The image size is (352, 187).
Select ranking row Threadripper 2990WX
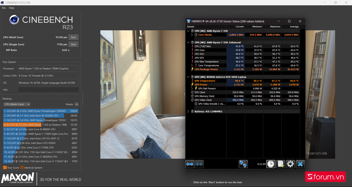click(x=40, y=111)
